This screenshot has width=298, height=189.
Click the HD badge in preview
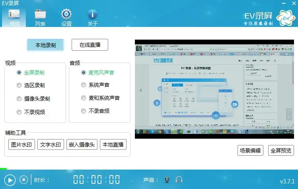pyautogui.click(x=216, y=115)
